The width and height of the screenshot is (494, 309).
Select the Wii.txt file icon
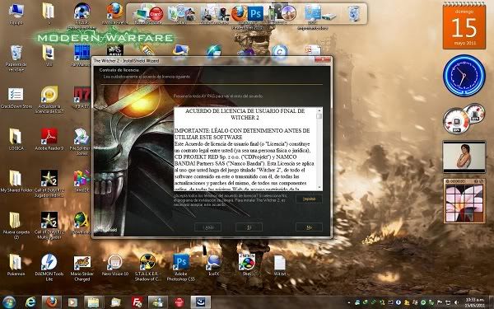(279, 265)
